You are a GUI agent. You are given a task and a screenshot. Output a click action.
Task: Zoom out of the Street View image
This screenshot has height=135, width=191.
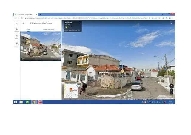pyautogui.click(x=172, y=93)
